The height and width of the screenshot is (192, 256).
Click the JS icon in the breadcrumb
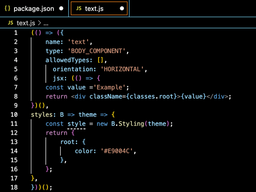[11, 23]
